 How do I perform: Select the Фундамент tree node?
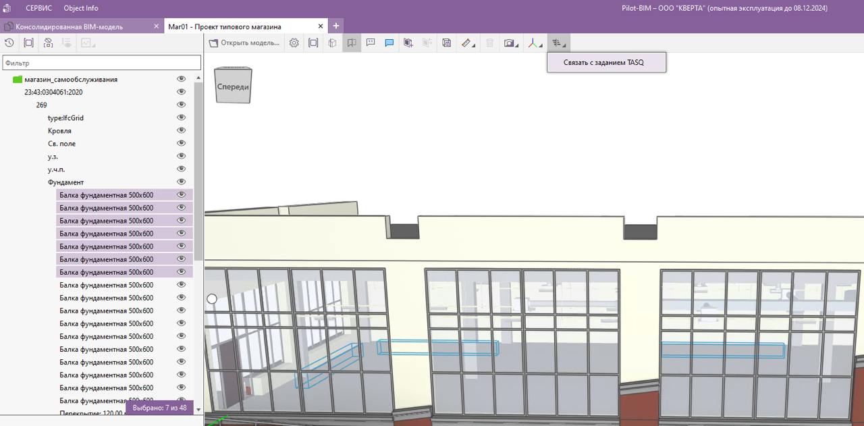point(65,182)
